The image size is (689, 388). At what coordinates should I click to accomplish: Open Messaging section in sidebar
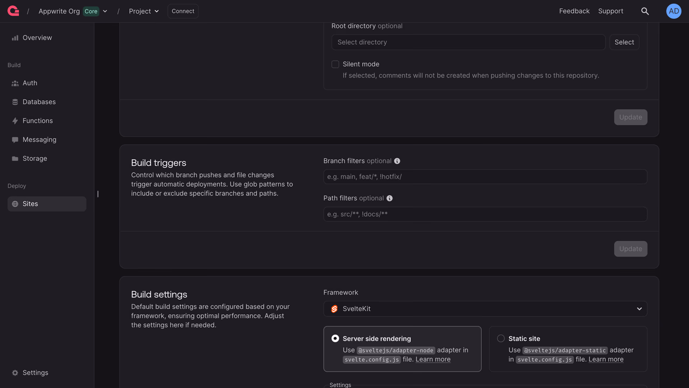pos(47,139)
